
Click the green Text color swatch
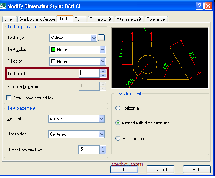pyautogui.click(x=53, y=49)
